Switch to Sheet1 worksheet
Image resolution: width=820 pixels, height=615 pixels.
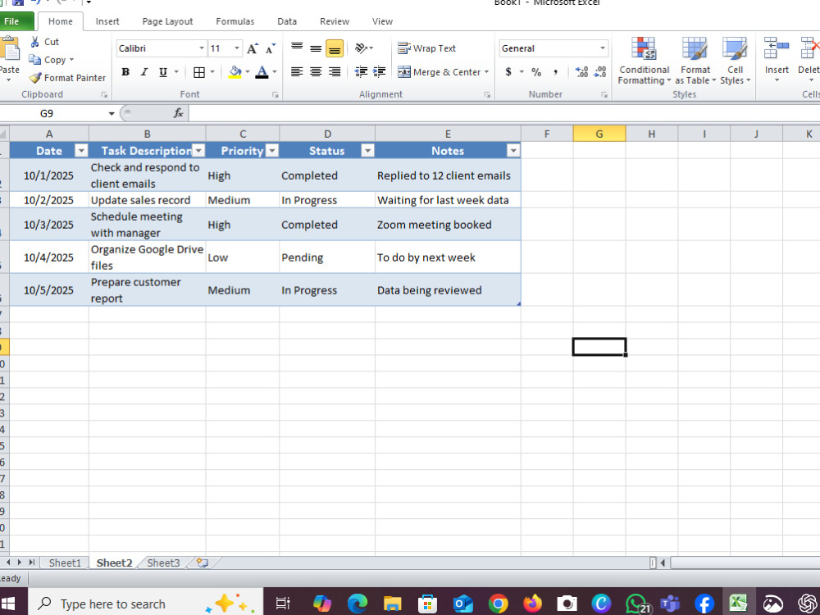[x=65, y=563]
